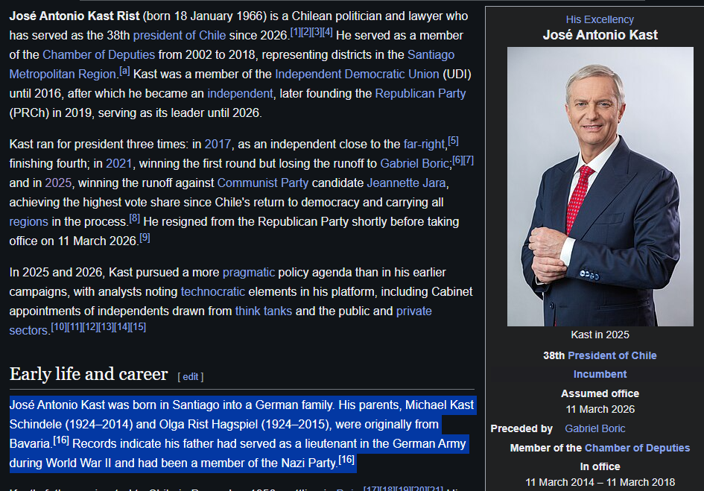
Task: Open the Republican Party link
Action: click(420, 93)
